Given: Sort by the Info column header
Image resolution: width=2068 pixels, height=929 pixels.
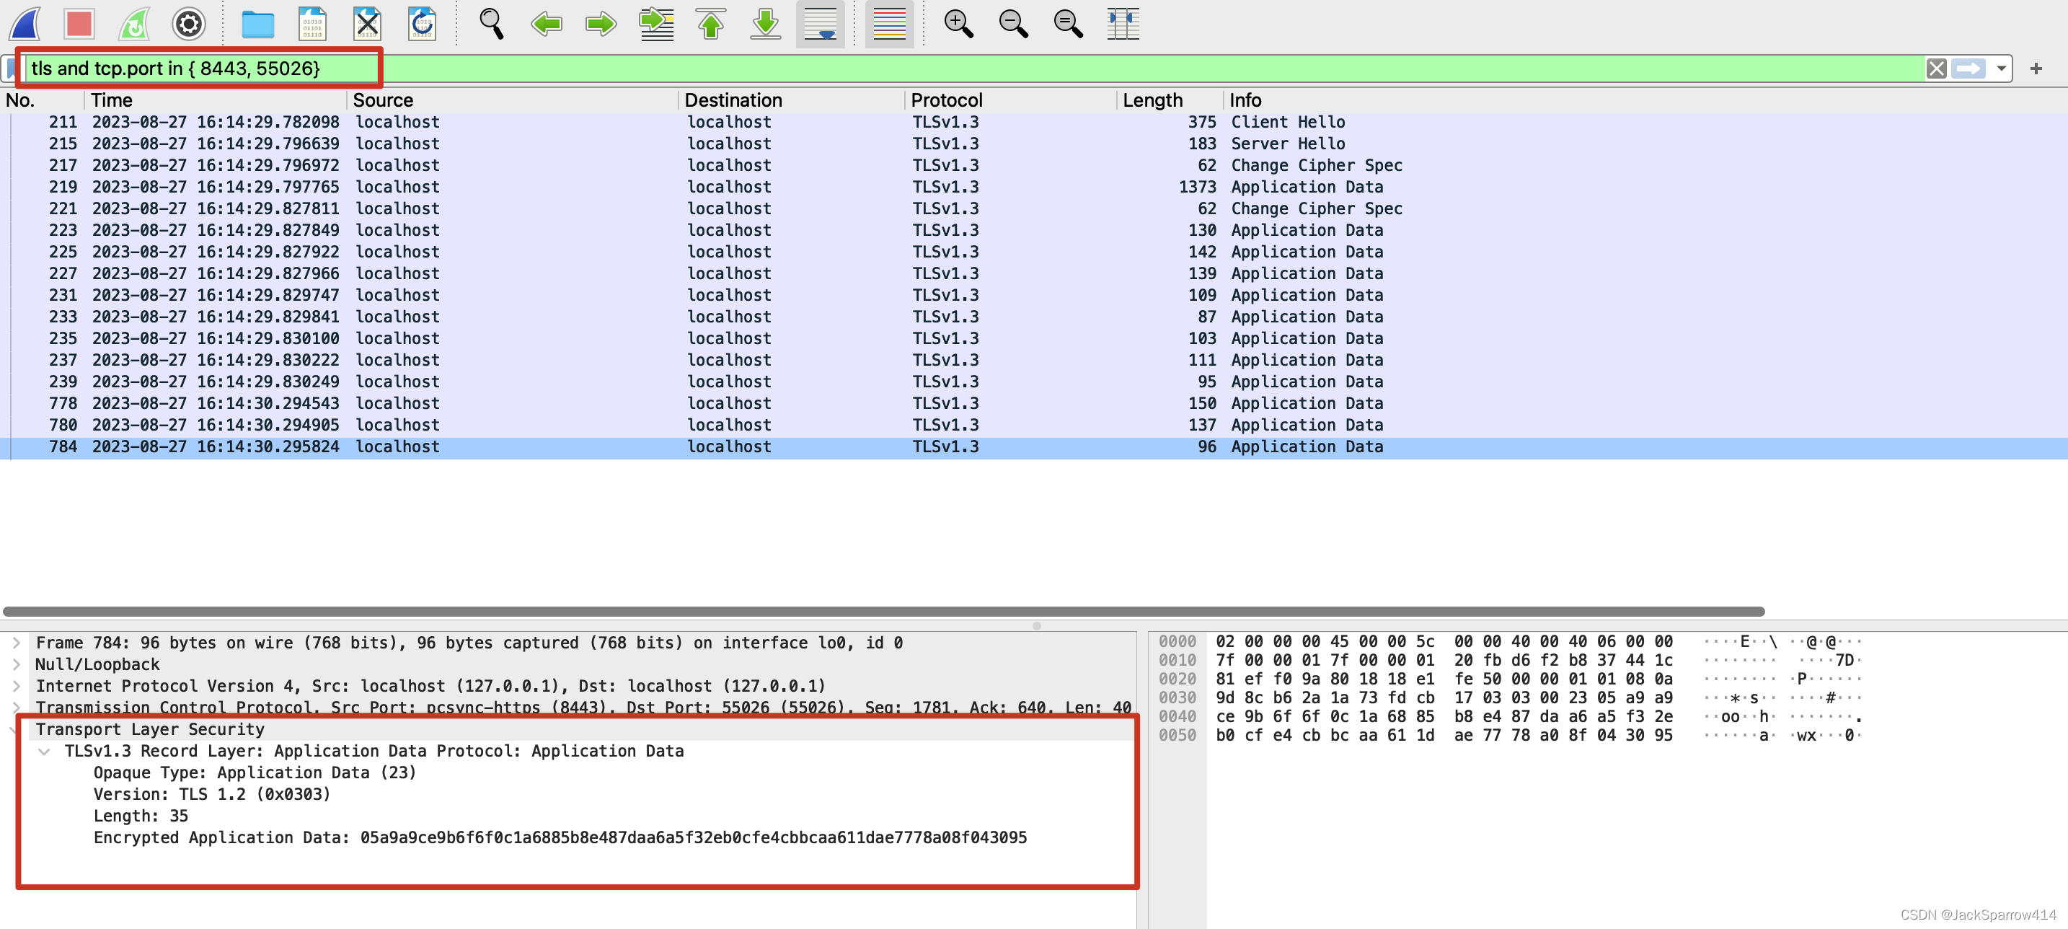Looking at the screenshot, I should coord(1645,100).
